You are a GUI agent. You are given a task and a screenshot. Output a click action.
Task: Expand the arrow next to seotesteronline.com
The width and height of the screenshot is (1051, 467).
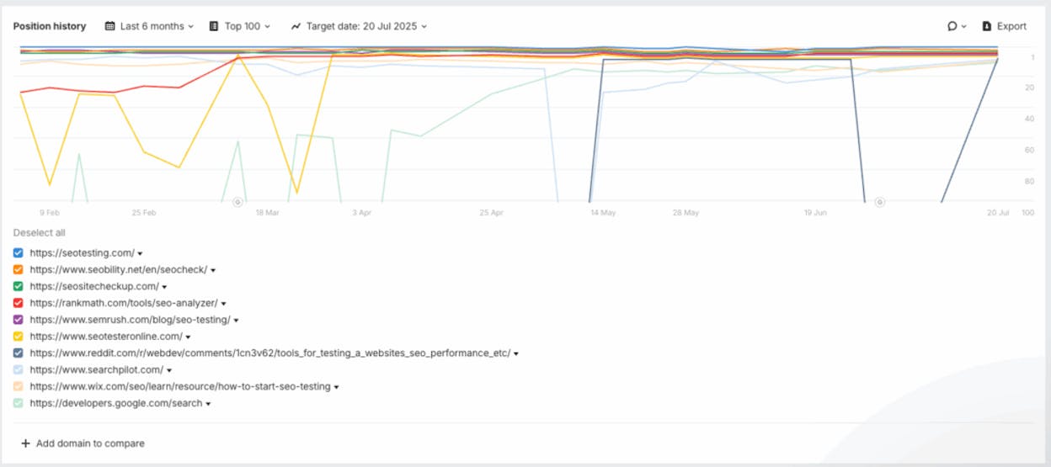pyautogui.click(x=188, y=337)
